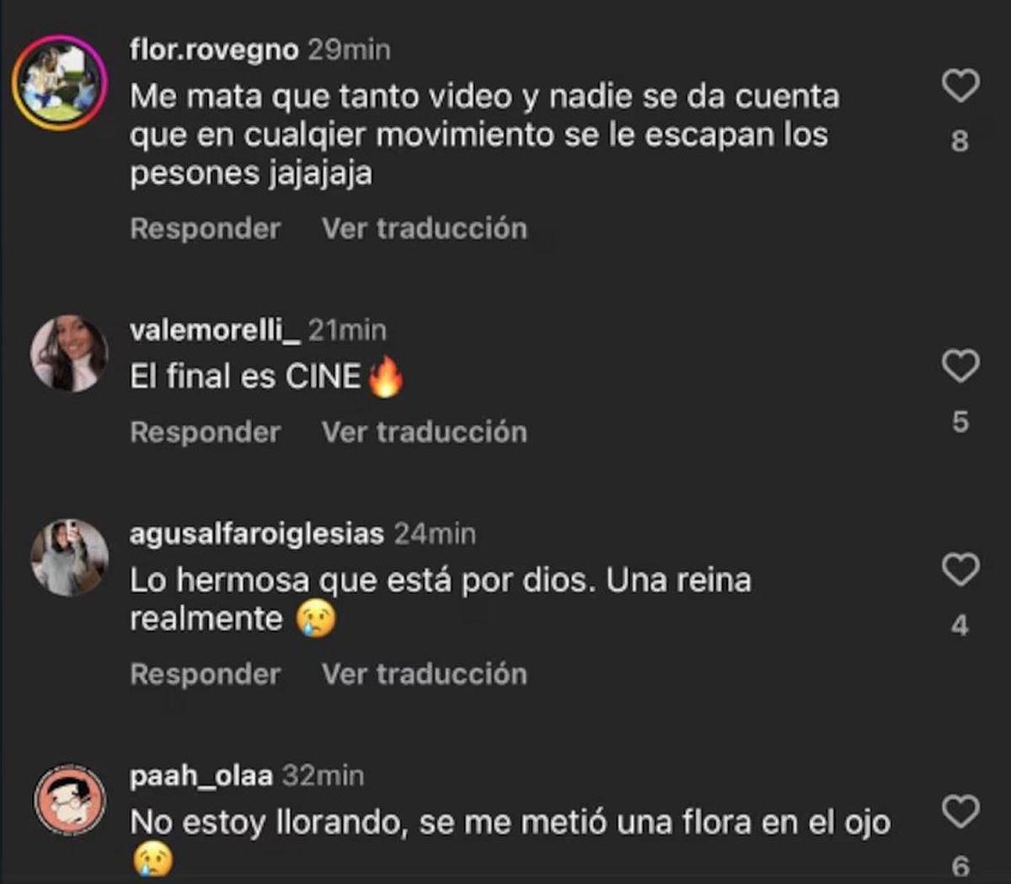Screen dimensions: 1011x884
Task: Reply to flor.rovegno's comment
Action: (206, 228)
